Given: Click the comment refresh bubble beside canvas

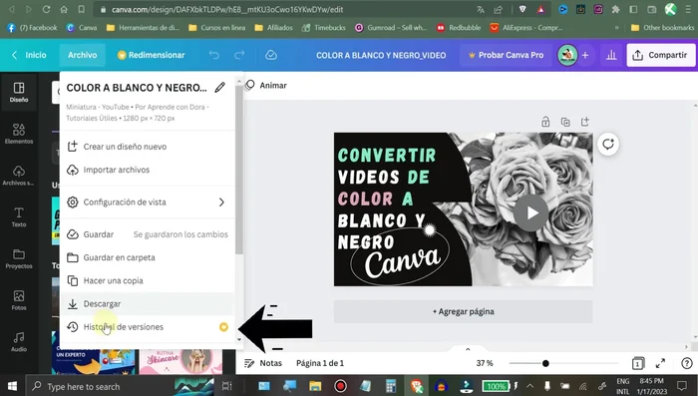Looking at the screenshot, I should (607, 145).
